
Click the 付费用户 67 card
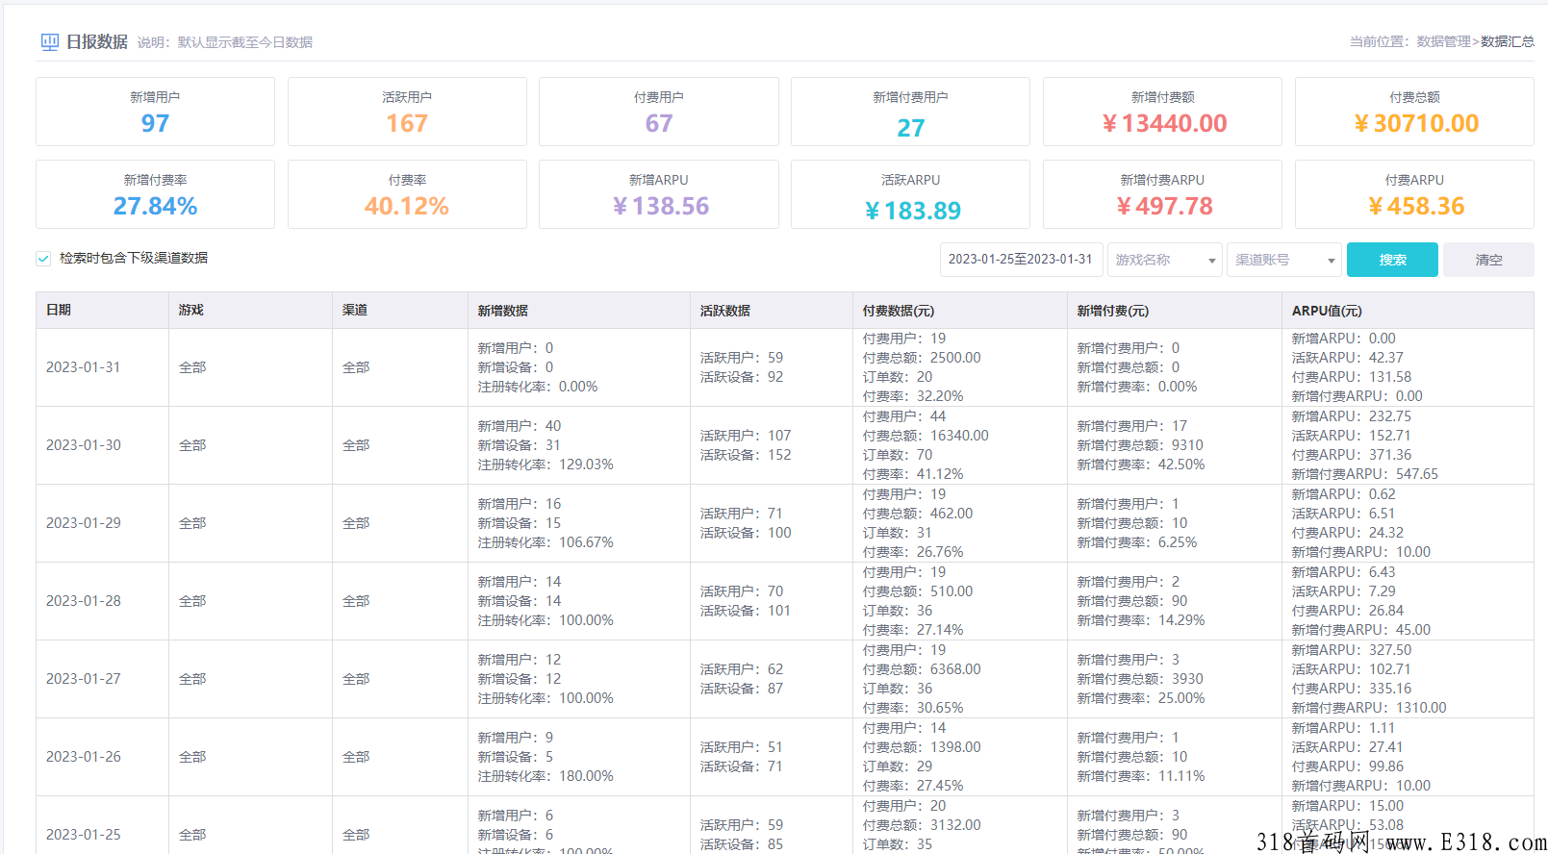click(659, 112)
